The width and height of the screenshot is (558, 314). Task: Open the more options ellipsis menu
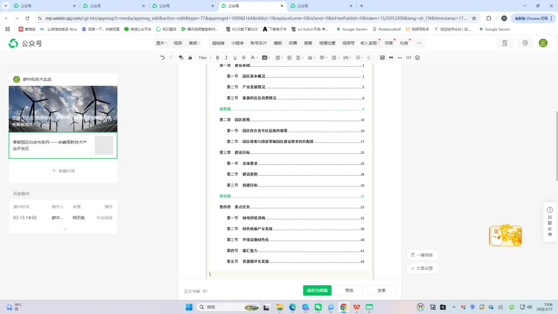[x=419, y=43]
